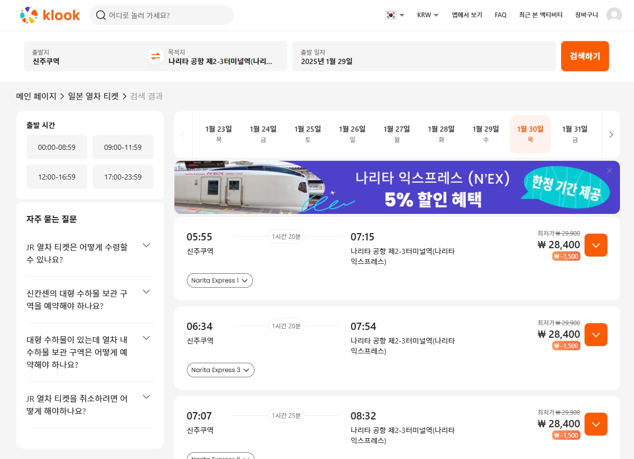Image resolution: width=634 pixels, height=459 pixels.
Task: Expand the 07:07 train fare options
Action: pos(596,424)
